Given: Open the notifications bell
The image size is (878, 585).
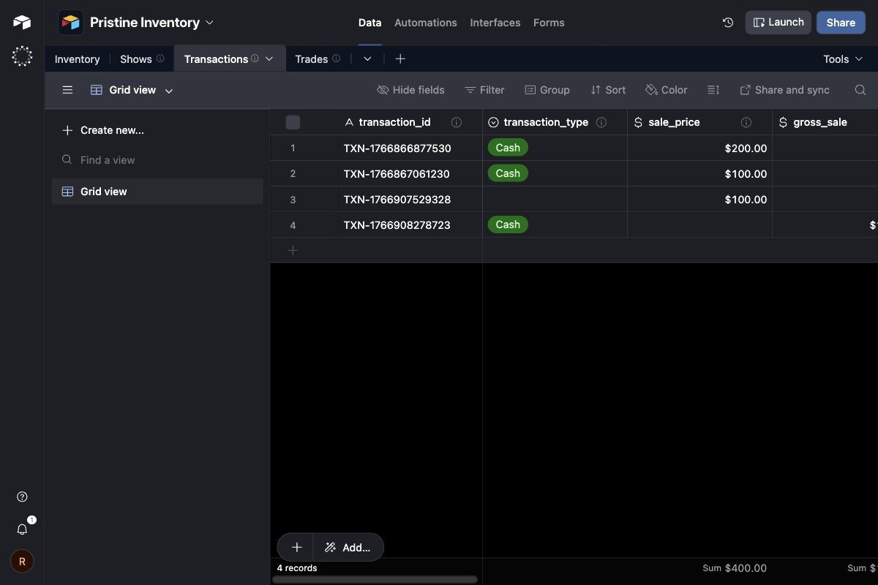Looking at the screenshot, I should click(x=21, y=529).
